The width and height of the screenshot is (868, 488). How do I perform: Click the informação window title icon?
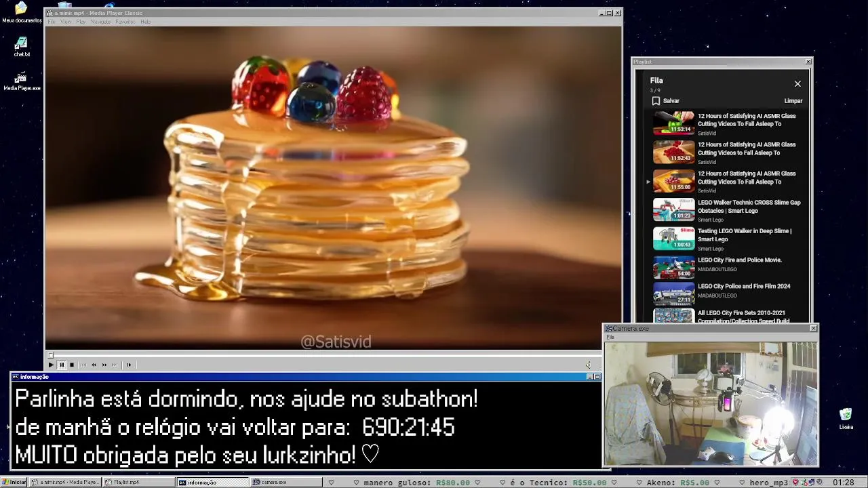point(16,377)
